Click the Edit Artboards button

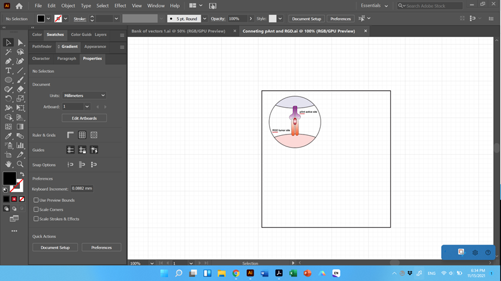click(84, 118)
